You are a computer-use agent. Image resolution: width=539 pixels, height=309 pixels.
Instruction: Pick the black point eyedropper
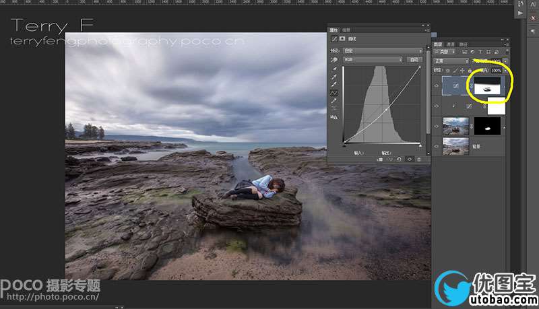pos(334,69)
